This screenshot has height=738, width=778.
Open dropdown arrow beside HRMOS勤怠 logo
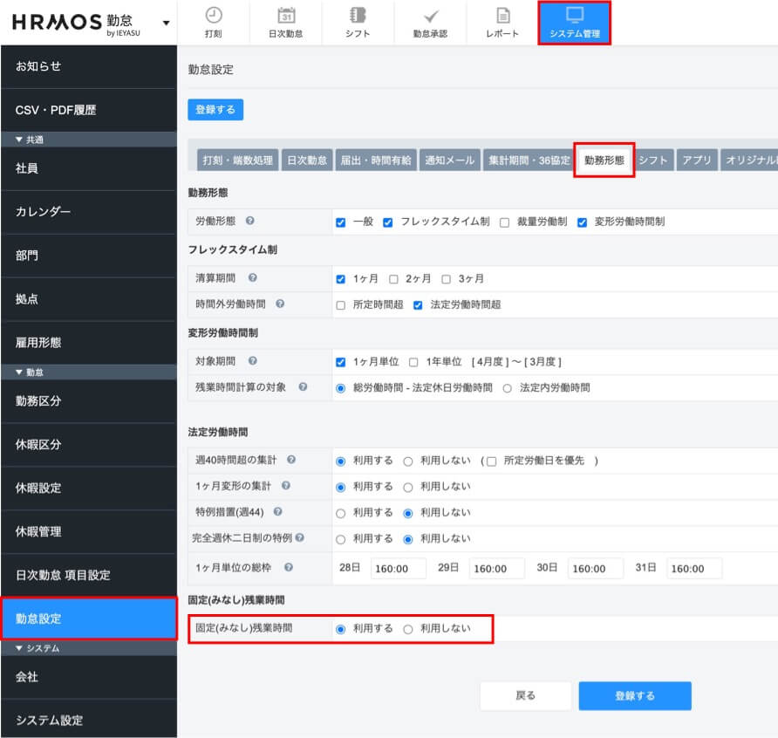tap(166, 22)
